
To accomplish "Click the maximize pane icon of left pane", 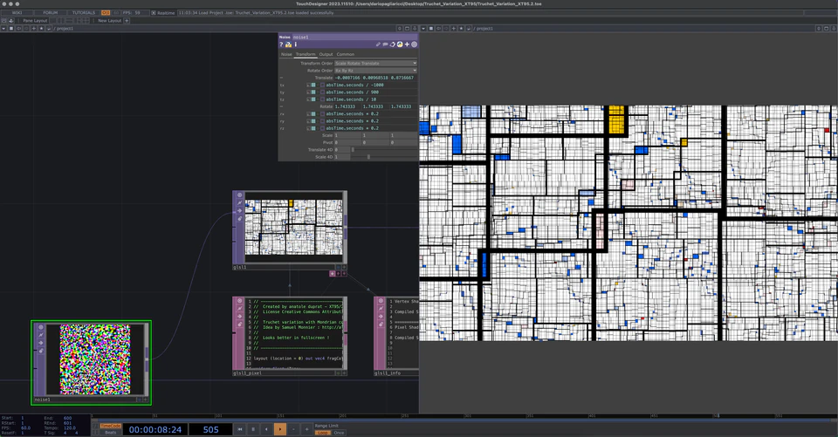I will (407, 28).
